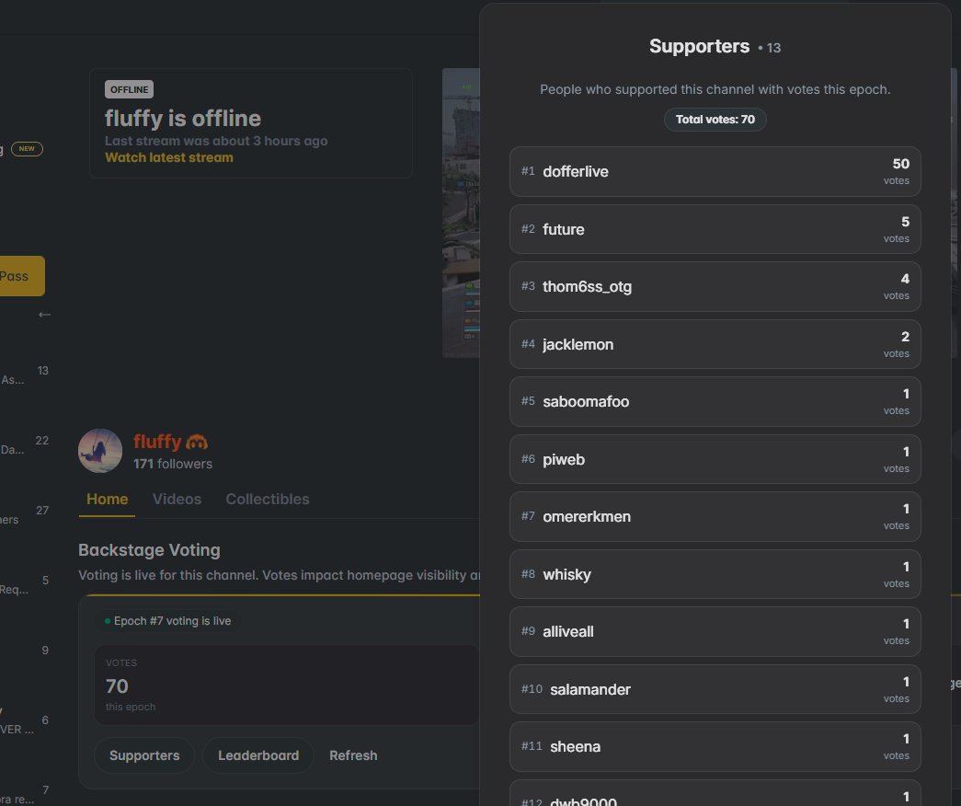Switch to the Videos tab
The image size is (961, 806).
click(177, 499)
